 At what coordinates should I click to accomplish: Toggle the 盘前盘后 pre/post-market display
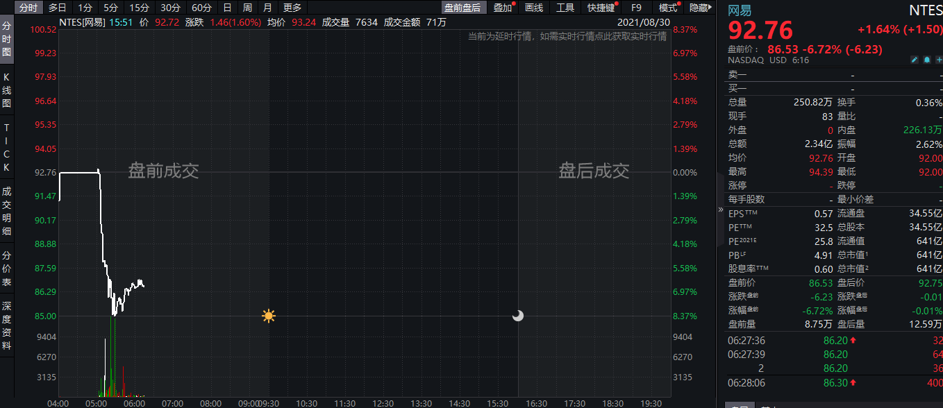pyautogui.click(x=463, y=8)
